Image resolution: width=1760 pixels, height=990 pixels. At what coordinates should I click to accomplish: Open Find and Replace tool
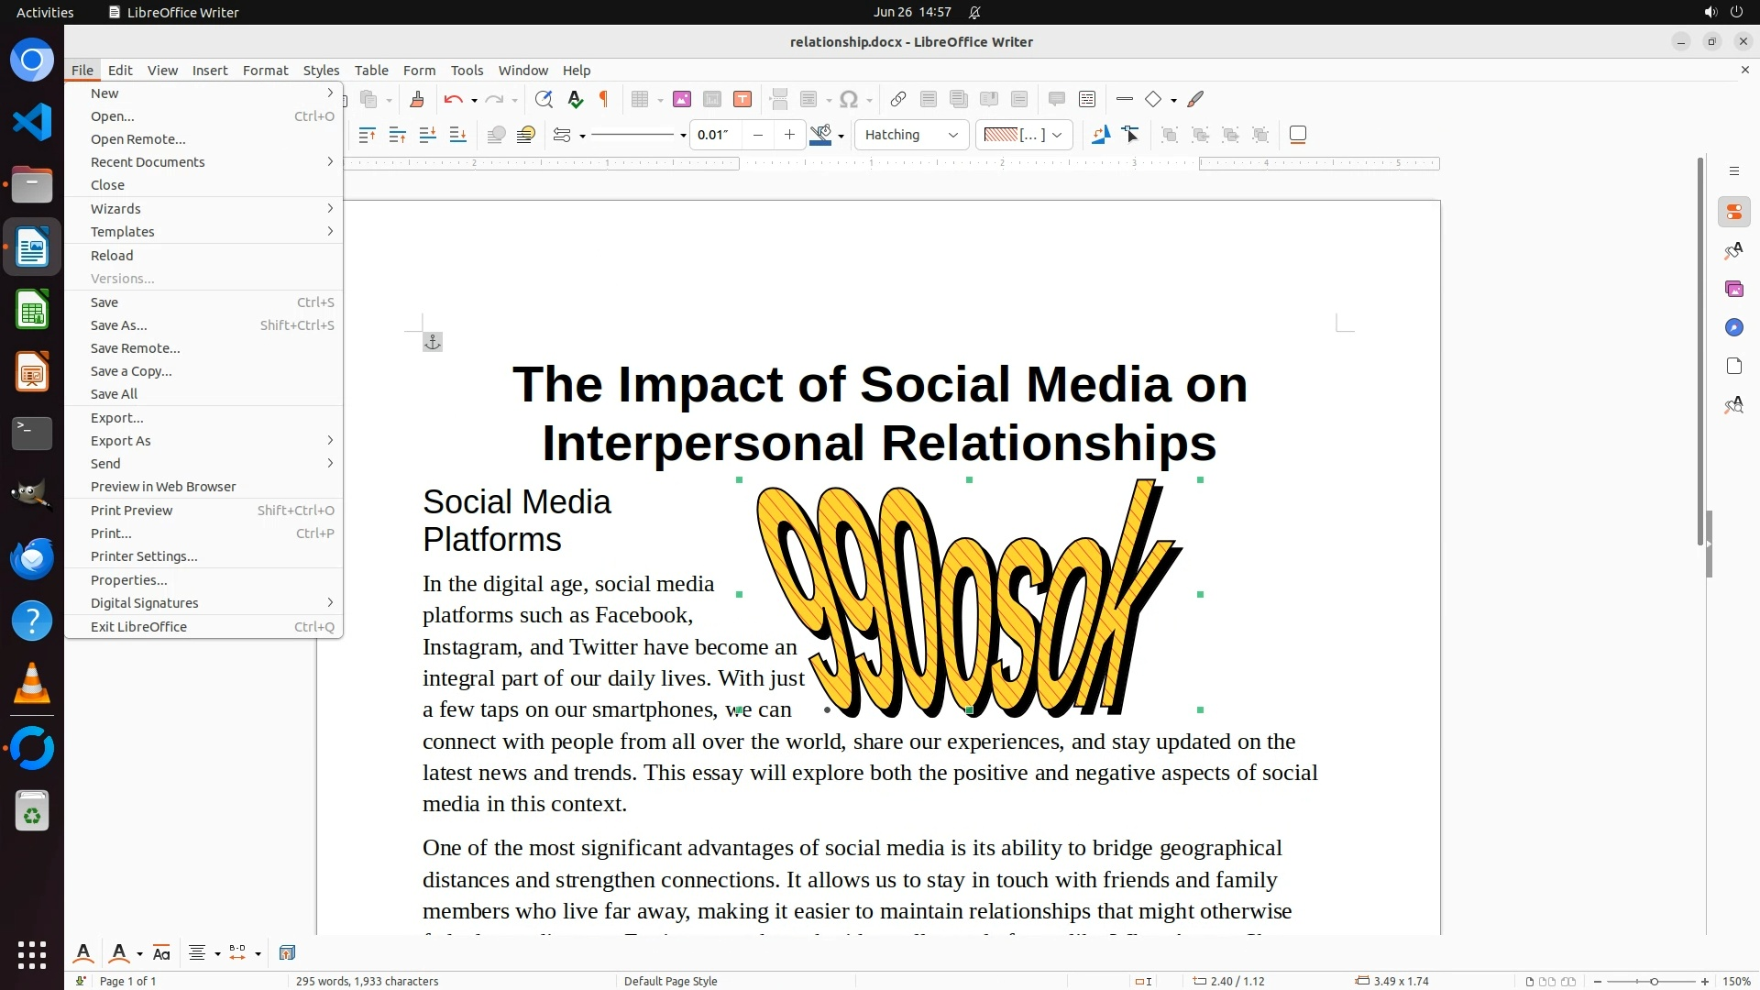click(544, 100)
